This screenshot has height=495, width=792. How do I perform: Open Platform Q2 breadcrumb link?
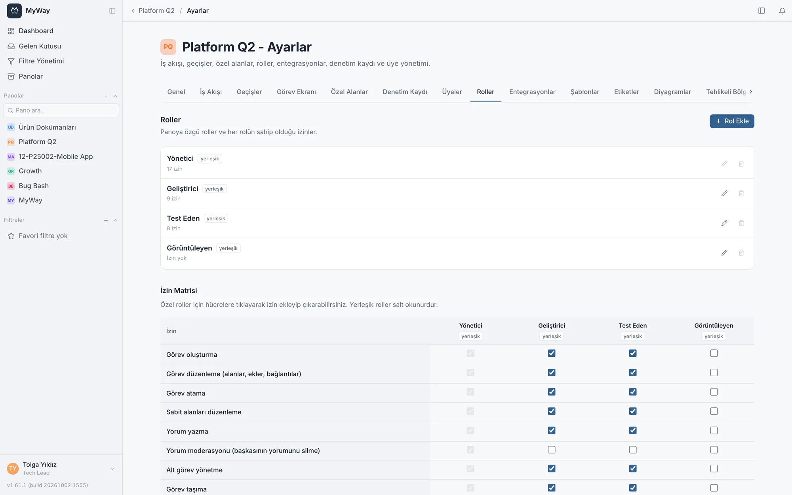(x=156, y=11)
